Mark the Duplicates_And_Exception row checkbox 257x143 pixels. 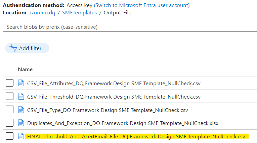point(9,123)
